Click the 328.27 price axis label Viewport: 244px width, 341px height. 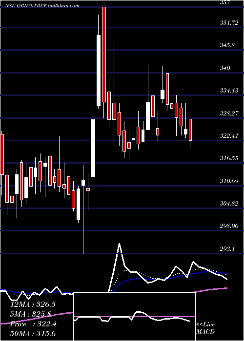229,113
